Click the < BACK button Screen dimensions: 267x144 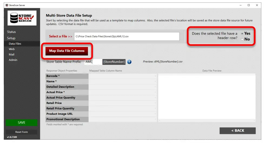238,130
